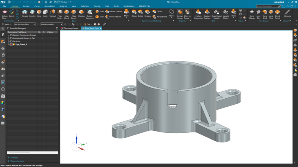Open the Discovery Center tab
The image size is (298, 167).
(69, 28)
